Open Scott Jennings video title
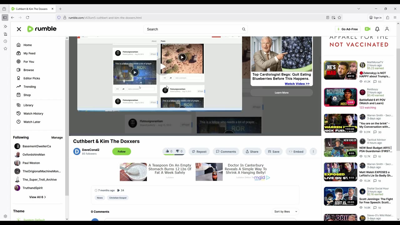The height and width of the screenshot is (225, 400). [376, 201]
